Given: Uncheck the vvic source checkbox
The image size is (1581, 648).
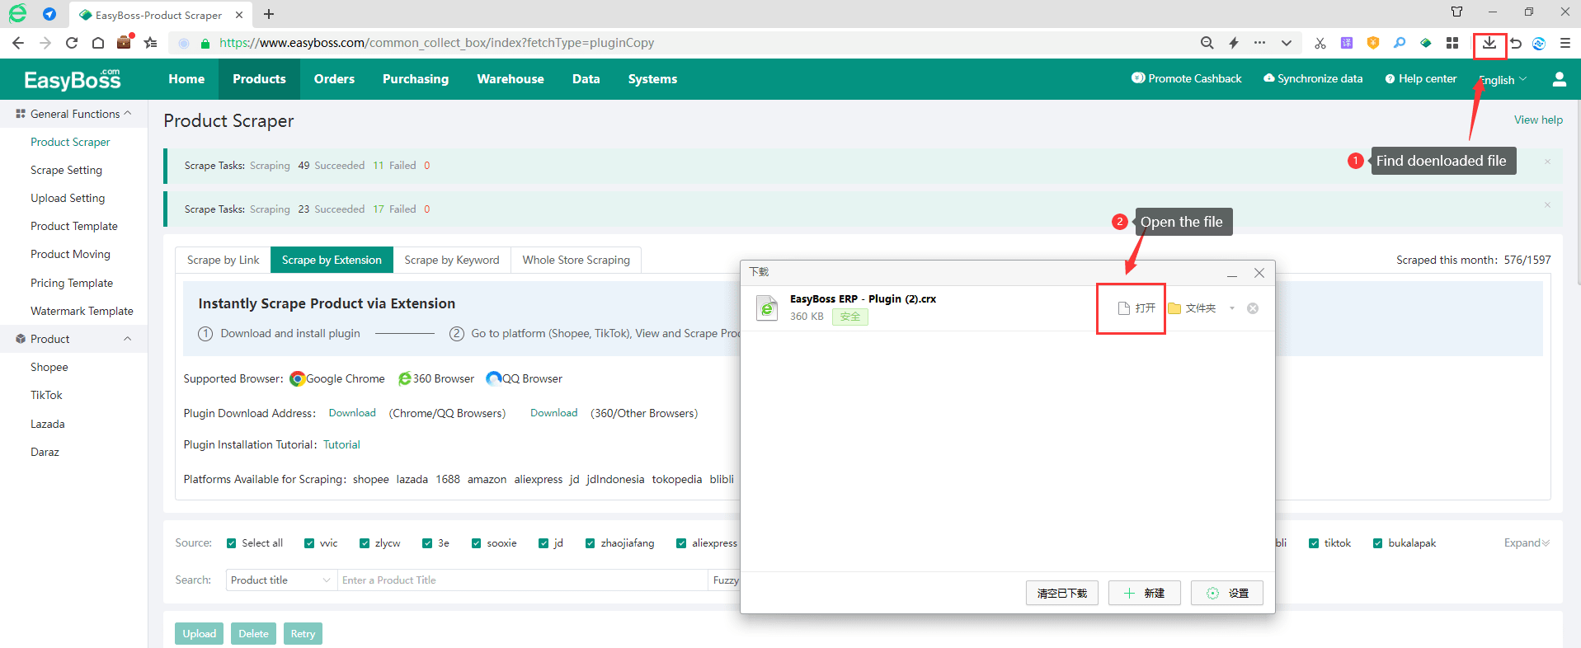Looking at the screenshot, I should point(309,543).
